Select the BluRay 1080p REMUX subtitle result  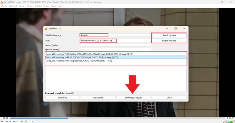pos(116,54)
